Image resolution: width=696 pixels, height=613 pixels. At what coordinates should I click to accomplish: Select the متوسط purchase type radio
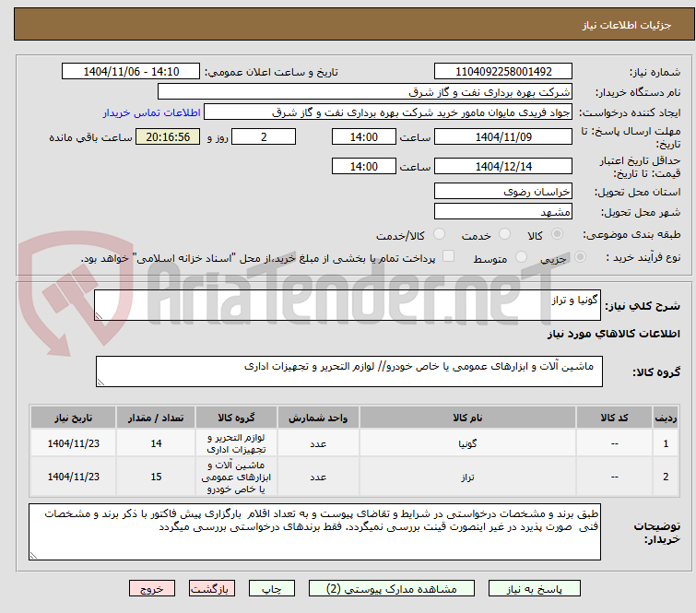(x=521, y=256)
